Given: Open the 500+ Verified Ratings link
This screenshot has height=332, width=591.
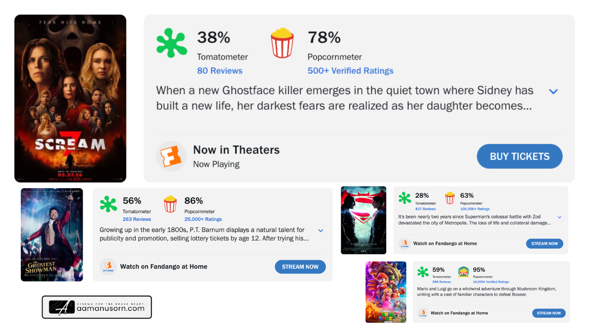Looking at the screenshot, I should click(x=350, y=71).
